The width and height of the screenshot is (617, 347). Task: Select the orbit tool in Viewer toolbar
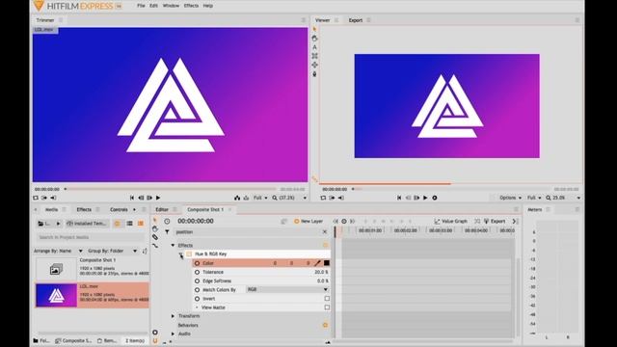(x=314, y=65)
